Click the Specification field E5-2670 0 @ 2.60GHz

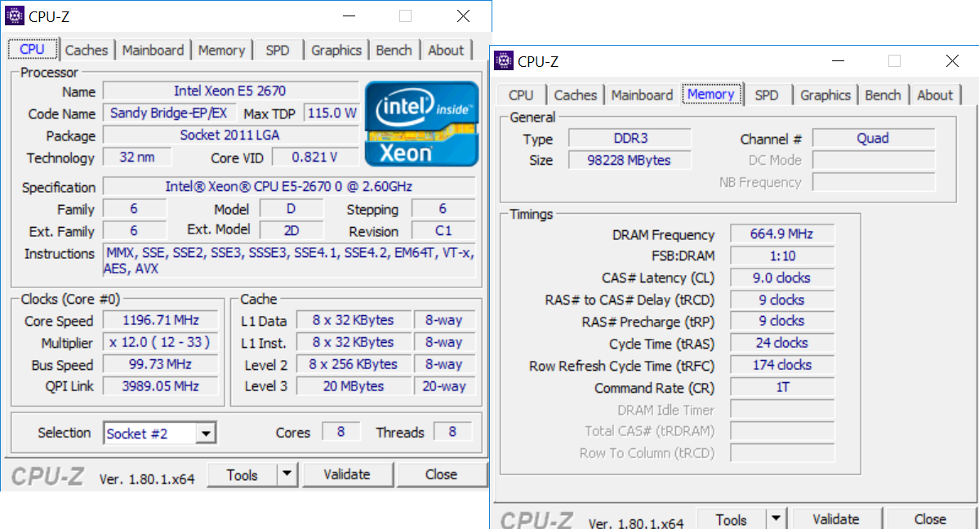point(288,186)
